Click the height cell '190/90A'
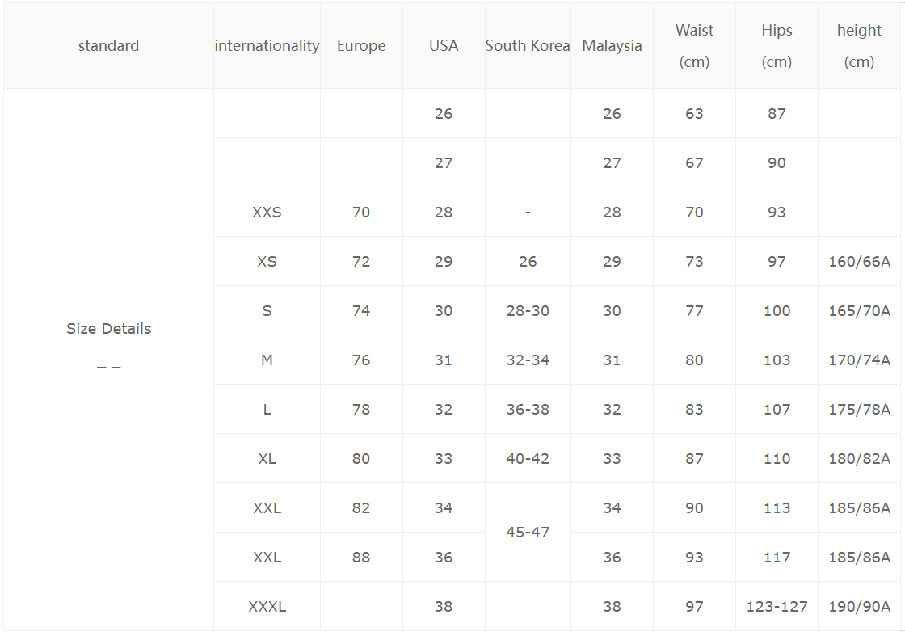This screenshot has width=905, height=640. click(859, 607)
